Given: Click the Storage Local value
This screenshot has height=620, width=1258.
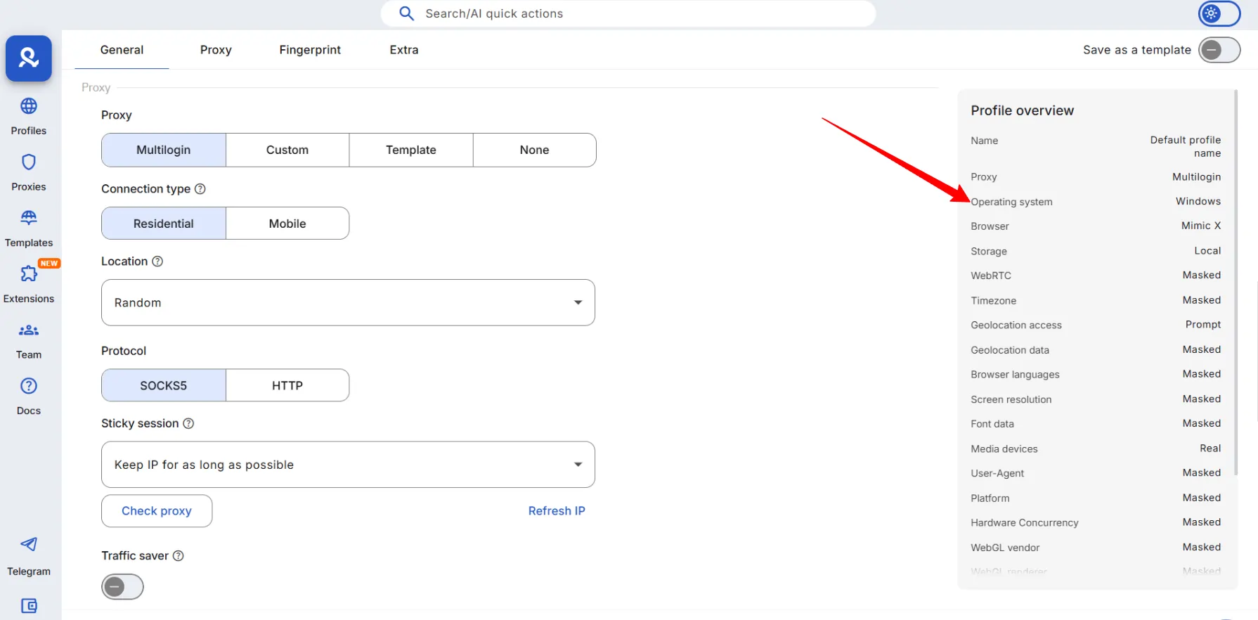Looking at the screenshot, I should pos(1207,251).
